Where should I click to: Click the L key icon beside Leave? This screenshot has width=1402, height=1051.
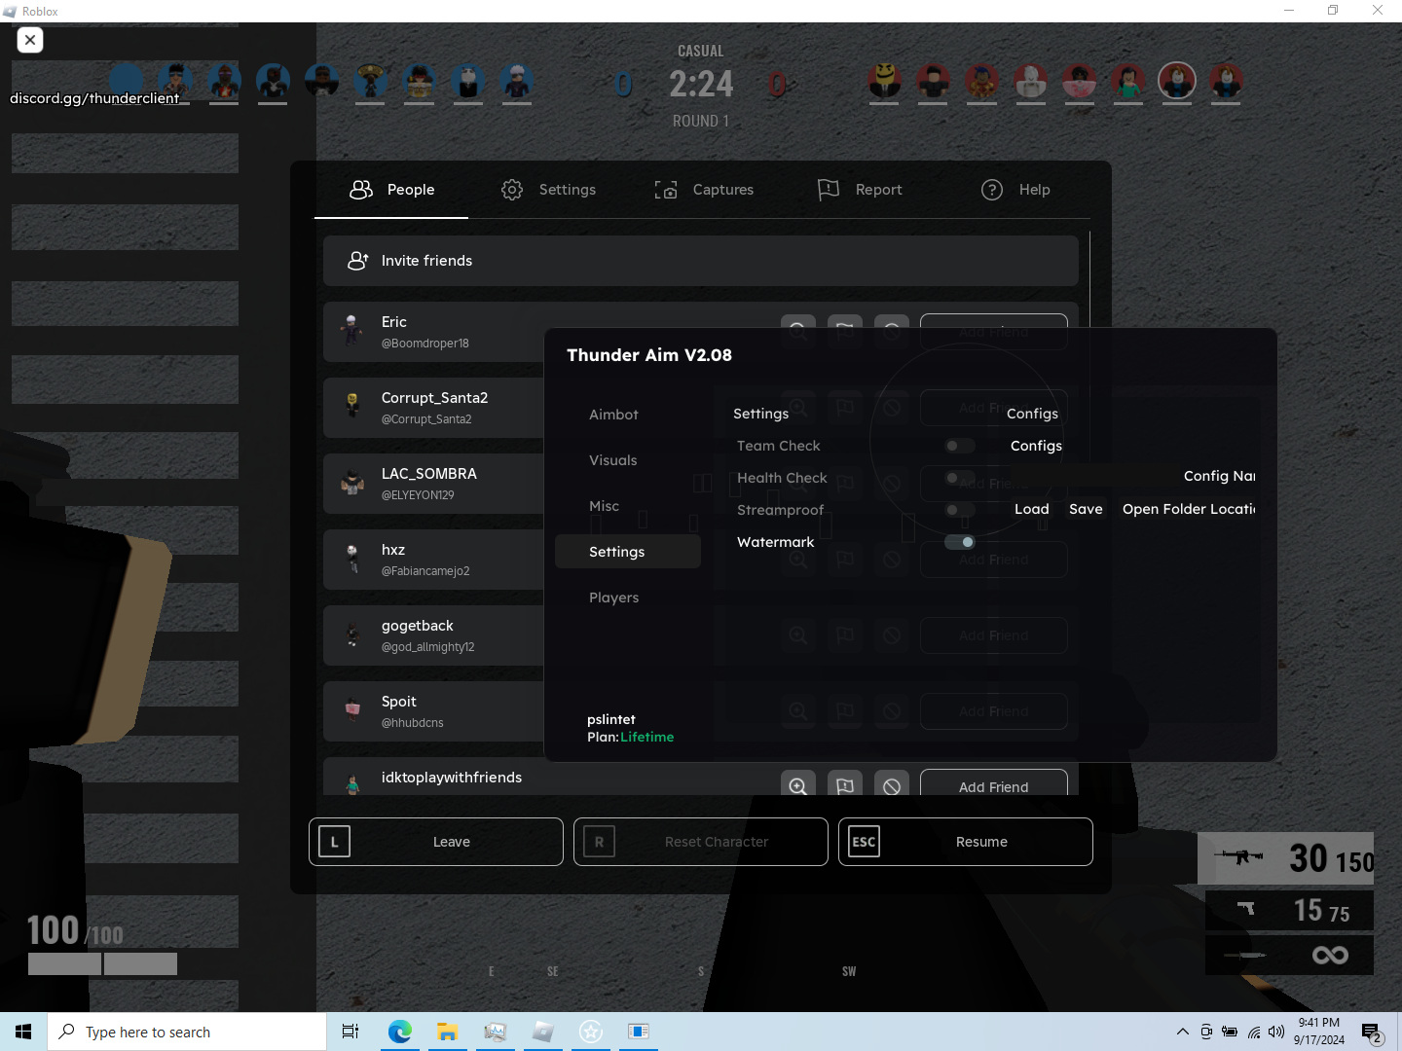click(334, 842)
